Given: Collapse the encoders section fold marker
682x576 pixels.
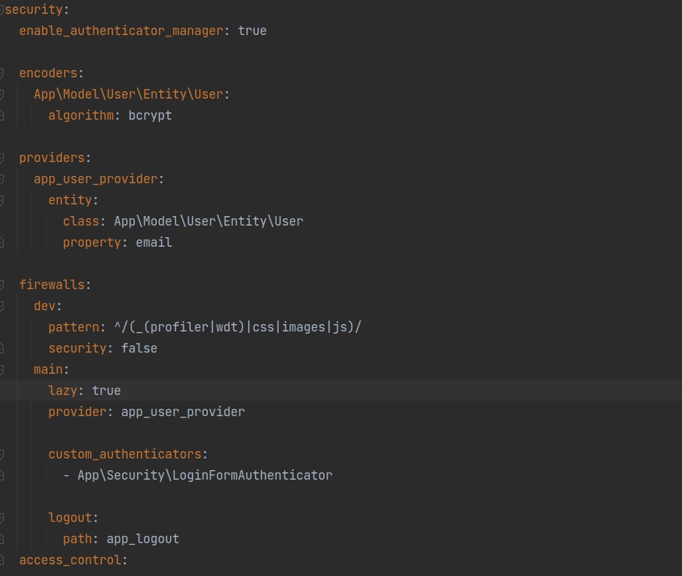Looking at the screenshot, I should point(1,73).
